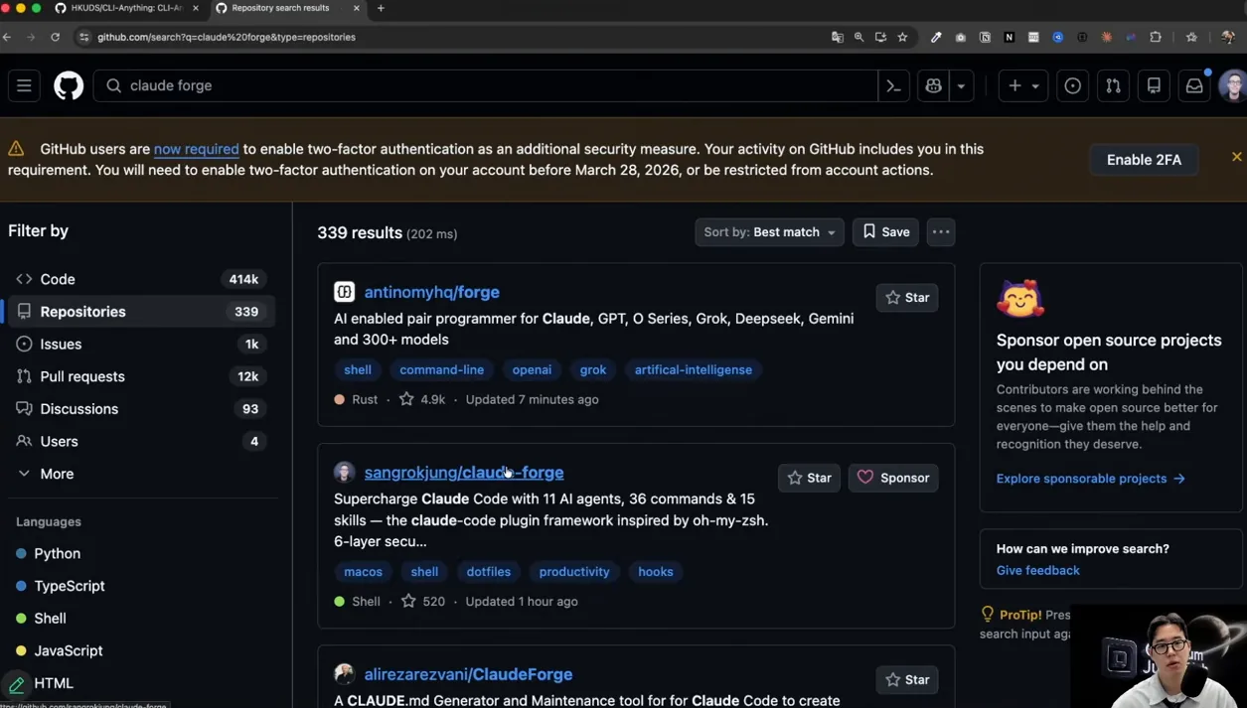
Task: Open the Sort by Best match dropdown
Action: [x=769, y=231]
